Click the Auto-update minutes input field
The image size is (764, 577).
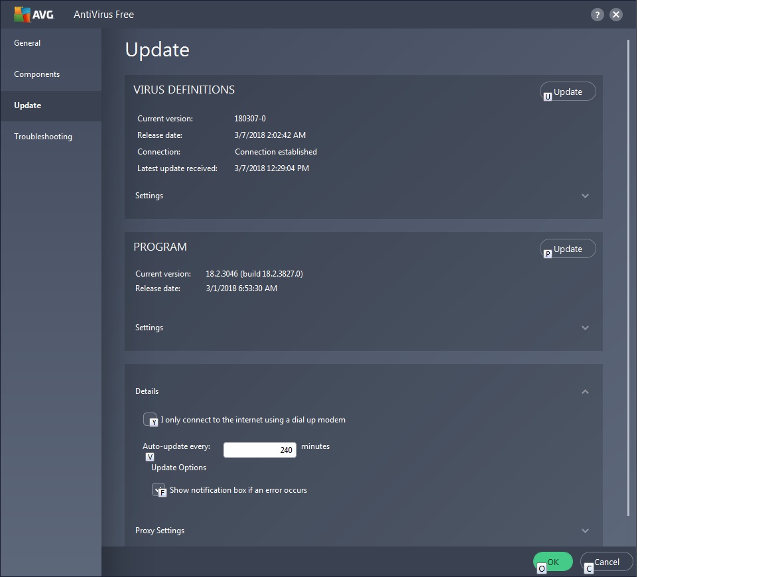pyautogui.click(x=259, y=450)
